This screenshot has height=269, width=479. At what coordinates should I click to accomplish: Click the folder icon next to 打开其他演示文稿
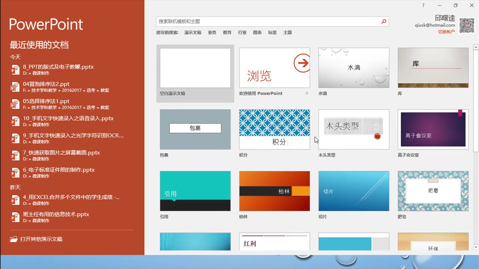click(14, 239)
